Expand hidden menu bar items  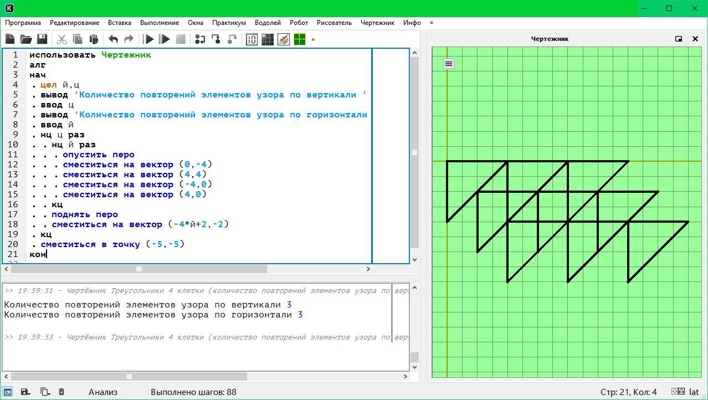[432, 23]
